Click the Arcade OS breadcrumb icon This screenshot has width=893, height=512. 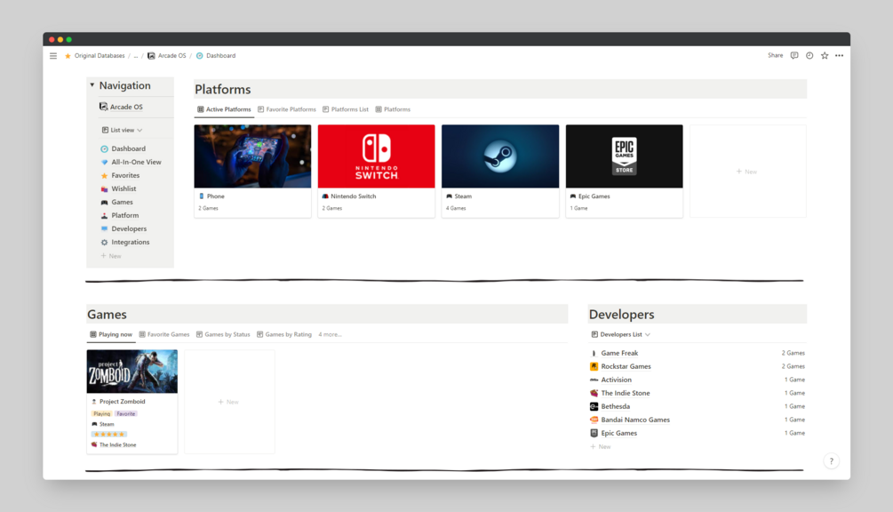coord(151,56)
